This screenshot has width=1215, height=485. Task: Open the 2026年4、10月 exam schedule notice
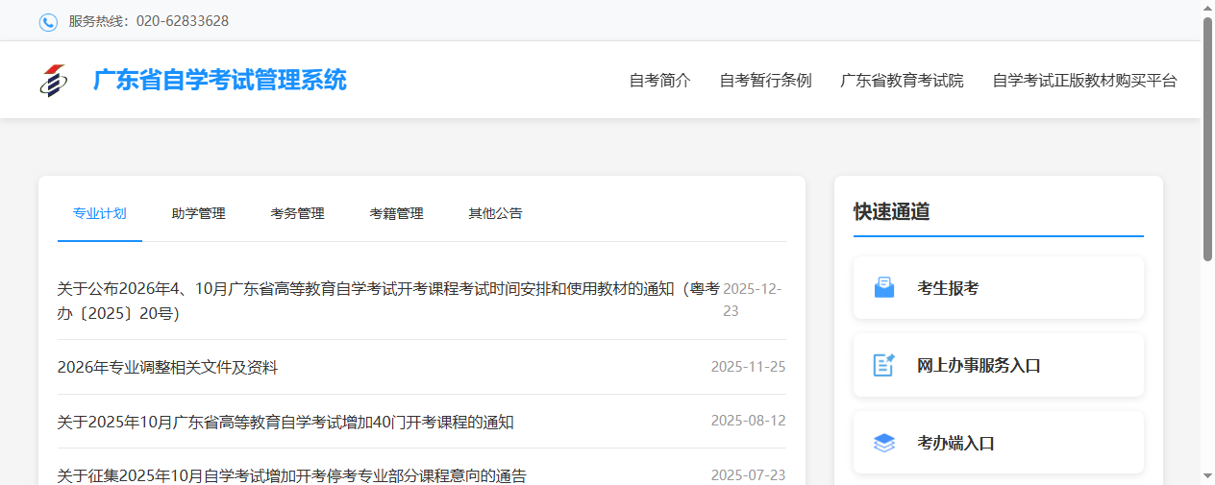click(x=384, y=289)
